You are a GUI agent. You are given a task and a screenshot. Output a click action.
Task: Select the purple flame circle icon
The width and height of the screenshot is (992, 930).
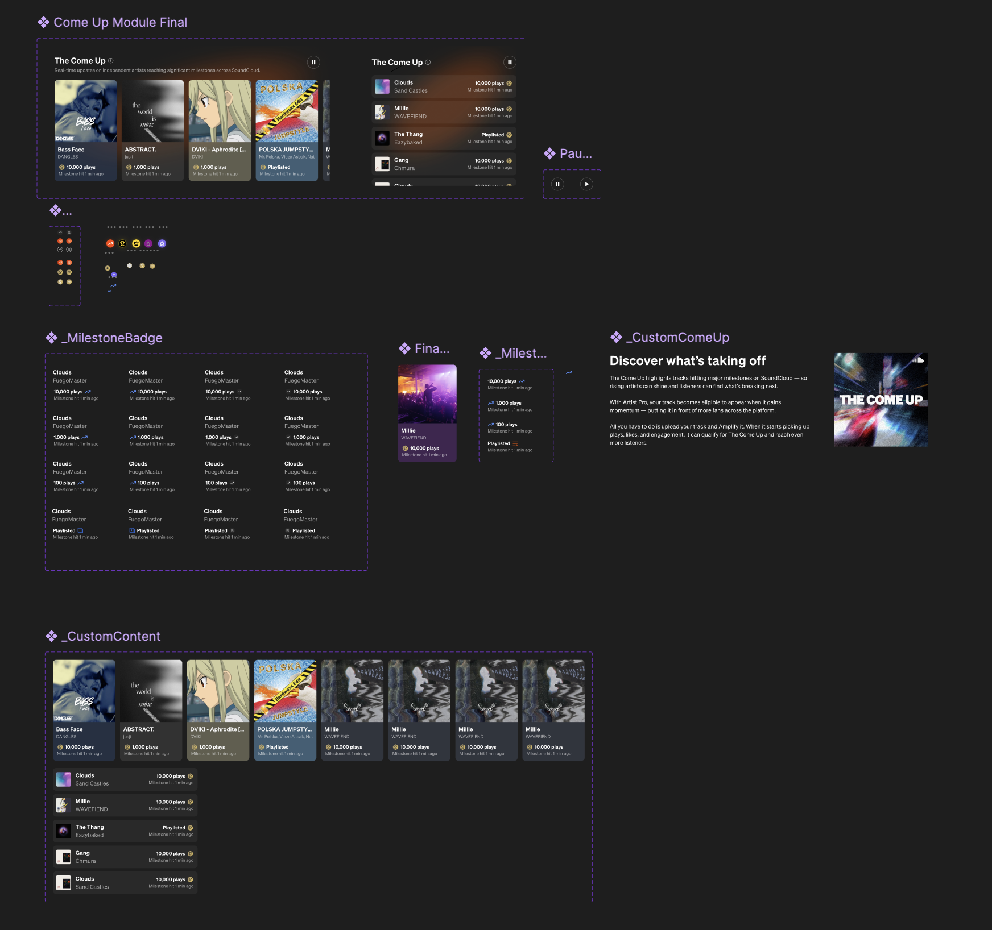[x=148, y=243]
